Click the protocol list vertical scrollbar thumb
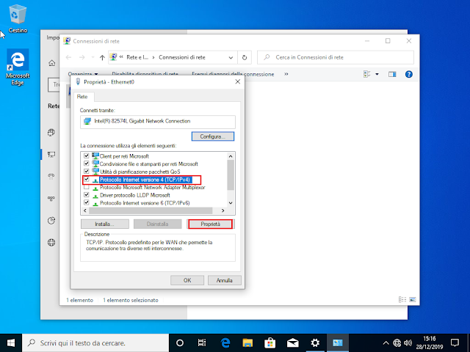The width and height of the screenshot is (470, 352). 231,175
